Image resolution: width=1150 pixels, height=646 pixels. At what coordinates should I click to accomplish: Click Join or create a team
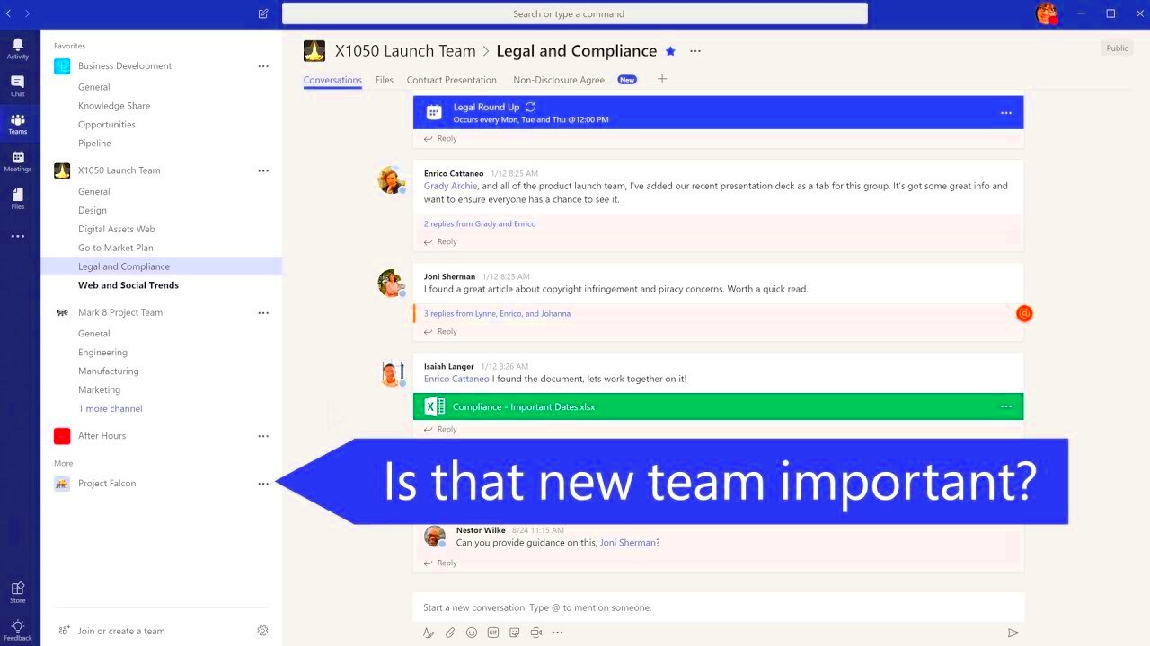tap(121, 631)
